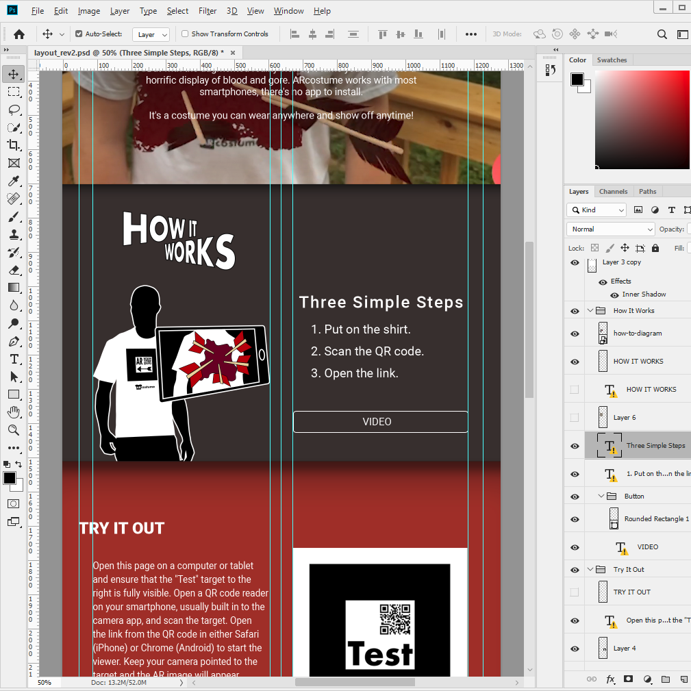Image resolution: width=691 pixels, height=691 pixels.
Task: Select the Healing Brush tool
Action: pyautogui.click(x=14, y=199)
